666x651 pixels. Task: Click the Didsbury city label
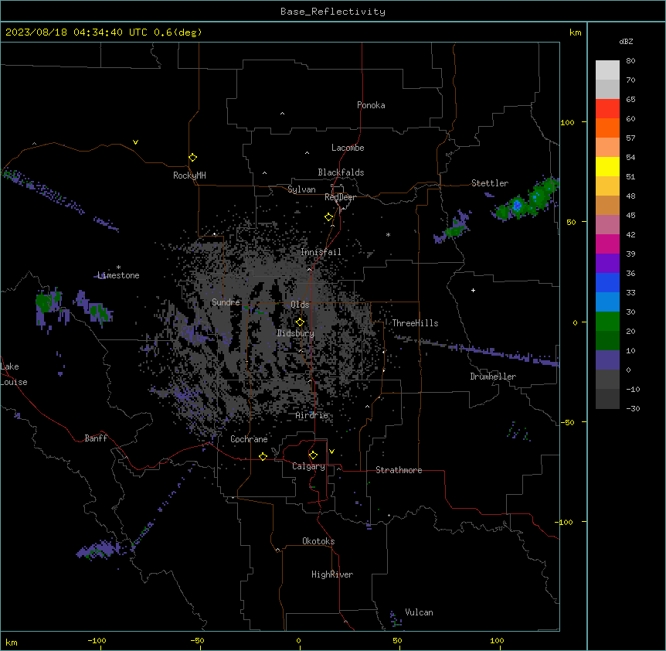click(296, 333)
